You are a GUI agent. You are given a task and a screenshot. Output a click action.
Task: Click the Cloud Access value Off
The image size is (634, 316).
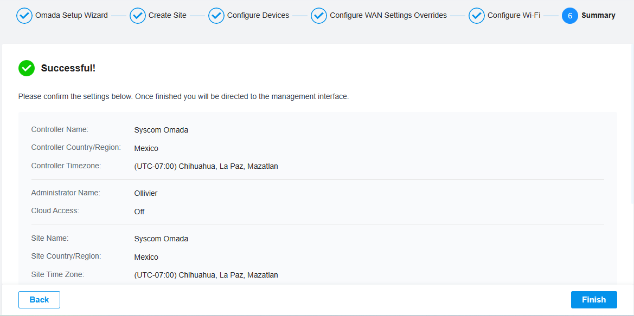click(x=139, y=212)
